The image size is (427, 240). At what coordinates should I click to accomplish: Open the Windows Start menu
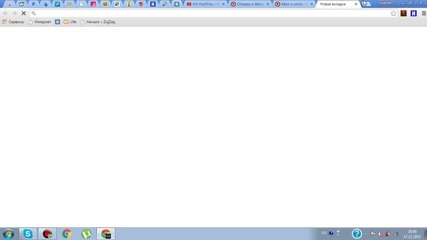[8, 234]
